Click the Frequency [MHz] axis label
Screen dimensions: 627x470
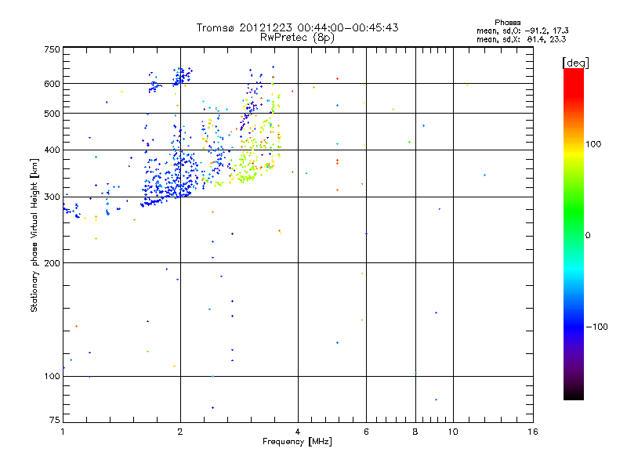[x=297, y=443]
